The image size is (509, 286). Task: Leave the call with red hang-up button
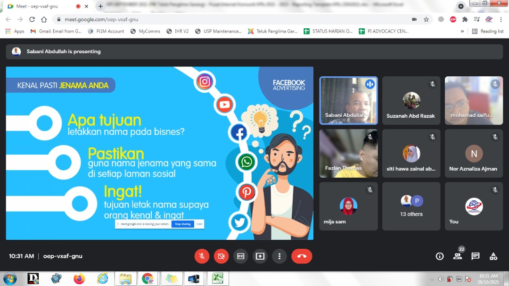pos(302,256)
